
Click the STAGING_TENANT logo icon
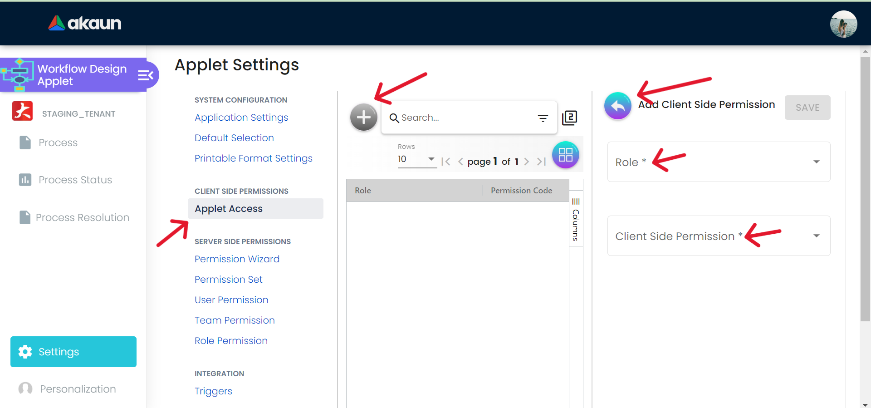click(22, 111)
